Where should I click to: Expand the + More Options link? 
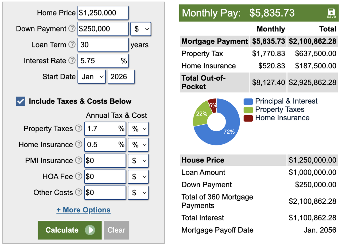pyautogui.click(x=83, y=210)
